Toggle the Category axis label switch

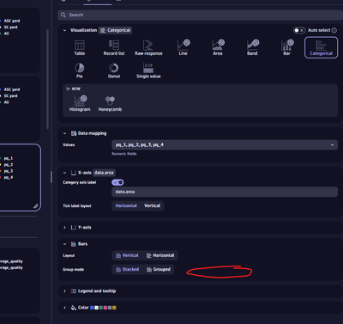click(x=117, y=182)
